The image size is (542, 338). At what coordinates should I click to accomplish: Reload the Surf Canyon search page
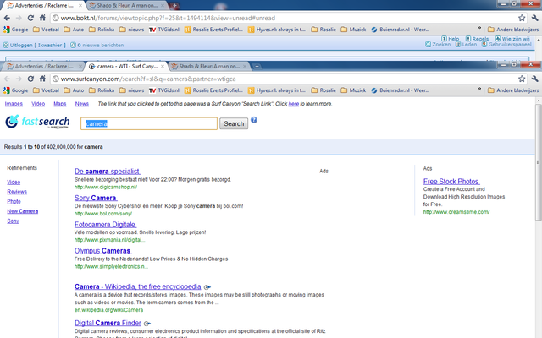point(30,79)
